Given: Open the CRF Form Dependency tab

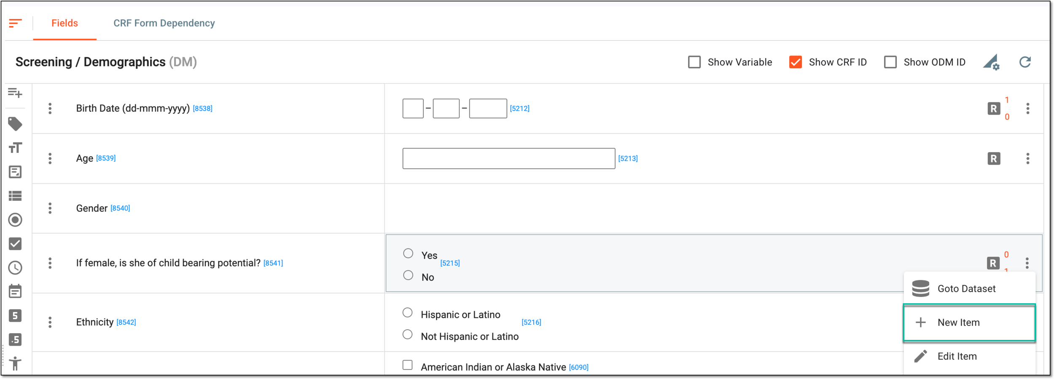Looking at the screenshot, I should [x=164, y=23].
